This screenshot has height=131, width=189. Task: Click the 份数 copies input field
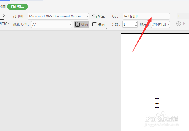(x=128, y=24)
